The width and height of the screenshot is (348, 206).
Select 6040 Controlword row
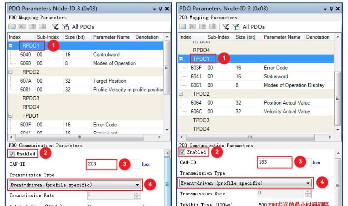(x=86, y=54)
